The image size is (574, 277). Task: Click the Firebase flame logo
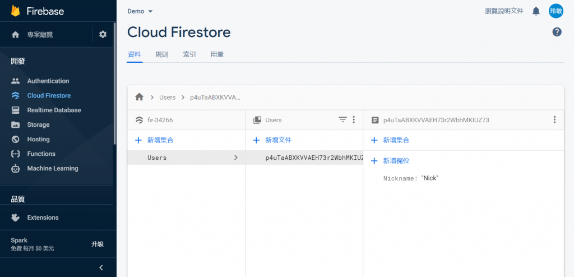click(15, 11)
